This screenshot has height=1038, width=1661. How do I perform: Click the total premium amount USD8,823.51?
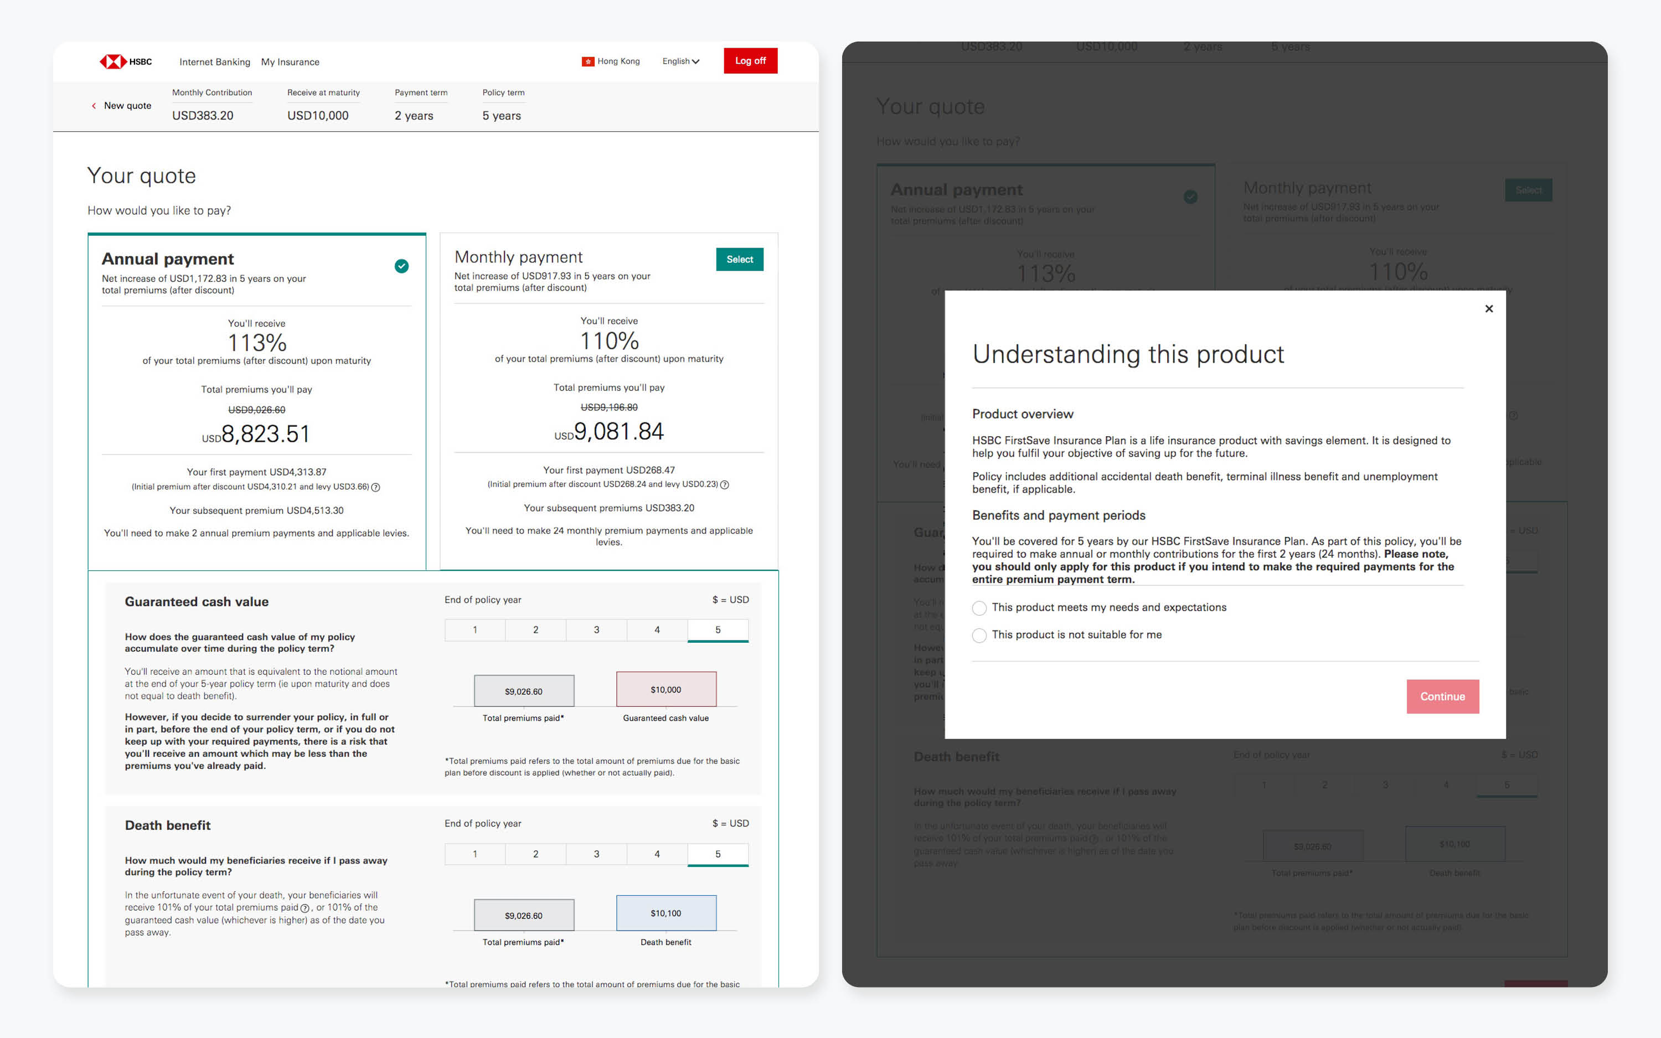[256, 434]
